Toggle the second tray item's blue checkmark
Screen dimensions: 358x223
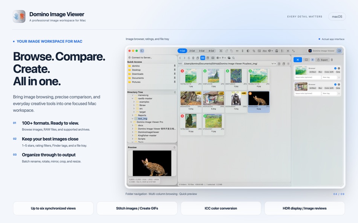click(335, 84)
